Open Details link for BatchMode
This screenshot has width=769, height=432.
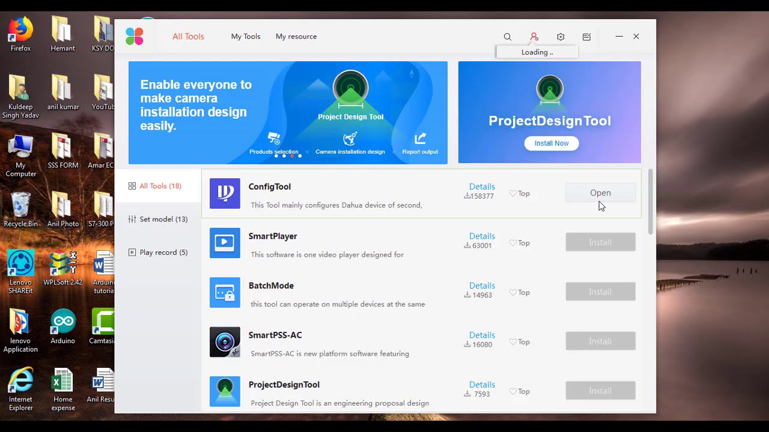coord(482,286)
